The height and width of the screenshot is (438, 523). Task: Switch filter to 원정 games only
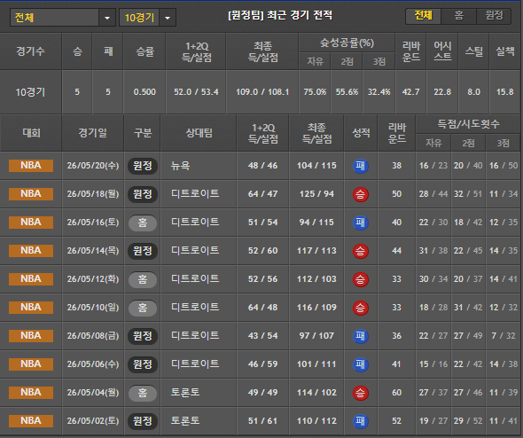tap(494, 16)
